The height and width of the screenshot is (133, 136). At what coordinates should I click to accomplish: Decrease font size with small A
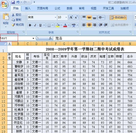pos(76,17)
